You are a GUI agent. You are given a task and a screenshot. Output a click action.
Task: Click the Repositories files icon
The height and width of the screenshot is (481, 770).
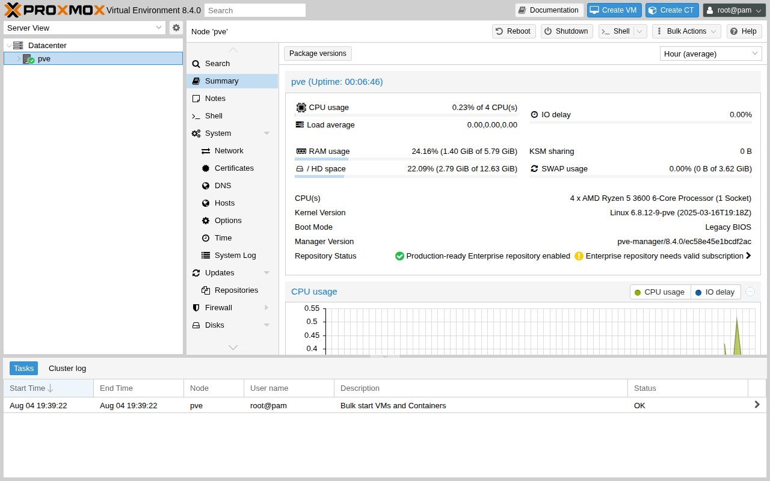pos(206,290)
